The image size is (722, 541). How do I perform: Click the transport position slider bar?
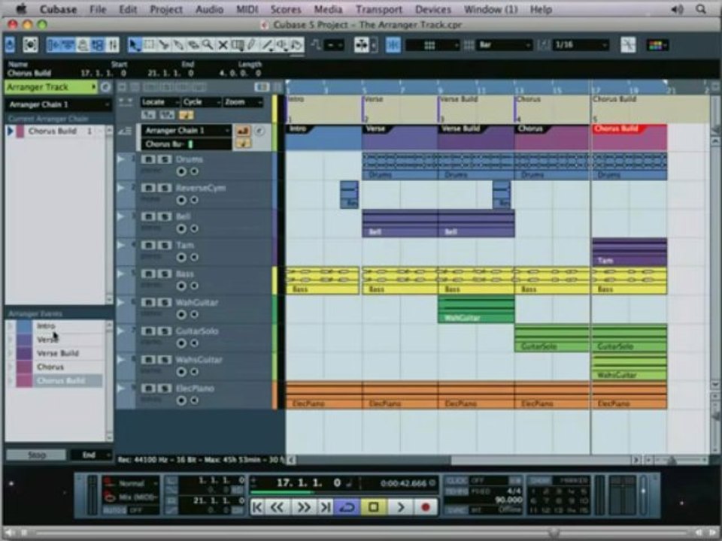click(x=343, y=492)
